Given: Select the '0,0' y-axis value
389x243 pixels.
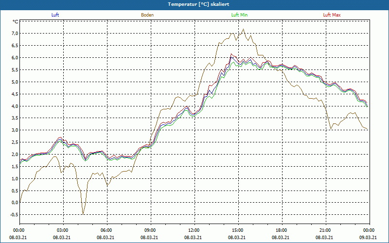Looking at the screenshot, I should (x=15, y=203).
